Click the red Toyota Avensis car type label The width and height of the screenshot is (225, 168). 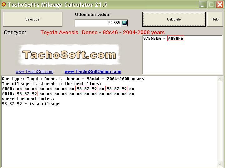[102, 32]
